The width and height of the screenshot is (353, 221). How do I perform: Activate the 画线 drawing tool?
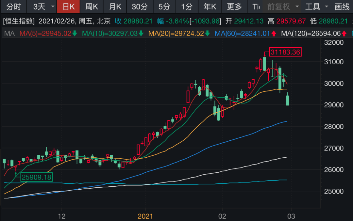point(342,6)
